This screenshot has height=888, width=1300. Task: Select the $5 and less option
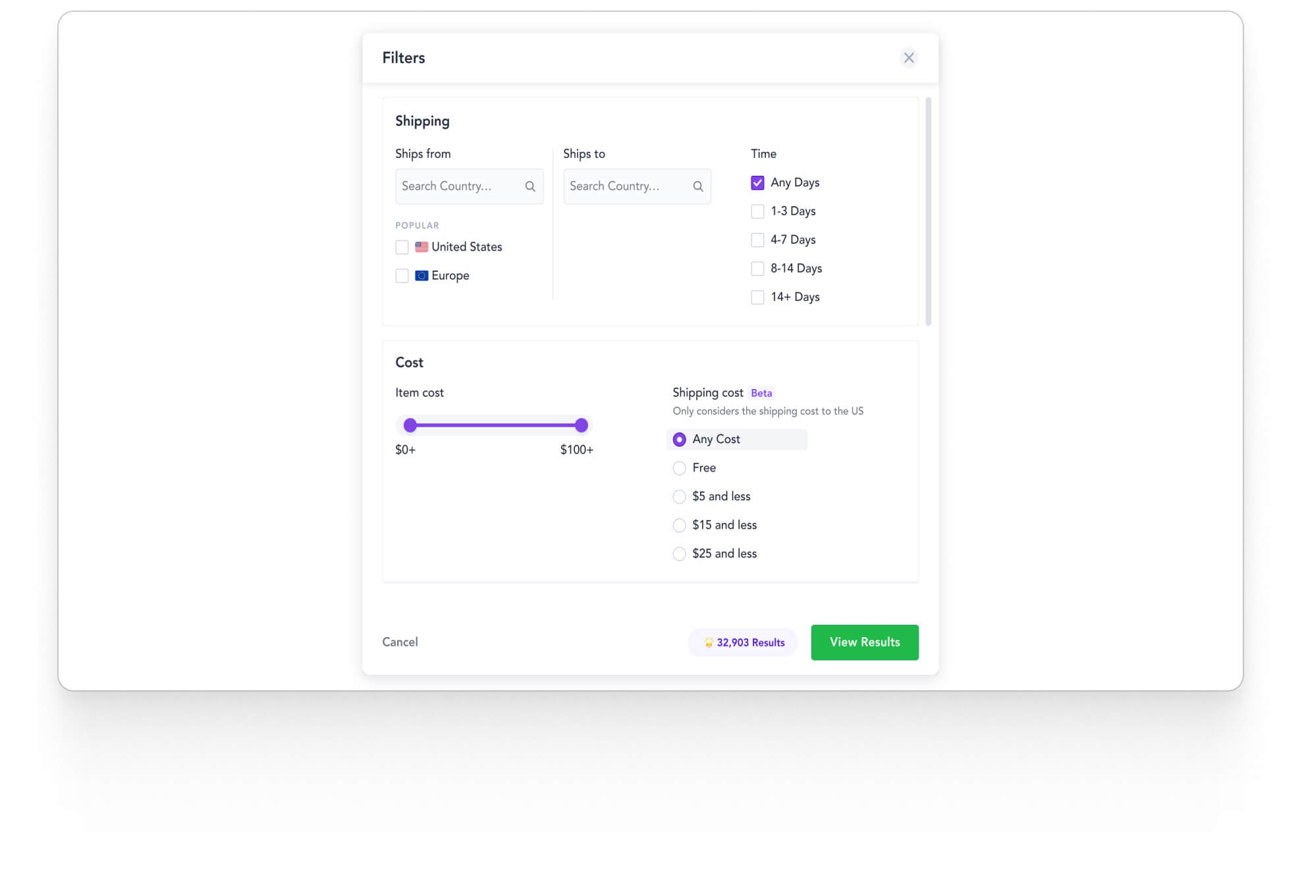tap(679, 496)
